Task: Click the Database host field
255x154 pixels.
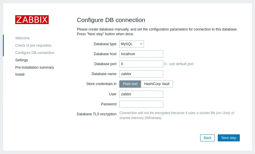Action: (x=141, y=54)
